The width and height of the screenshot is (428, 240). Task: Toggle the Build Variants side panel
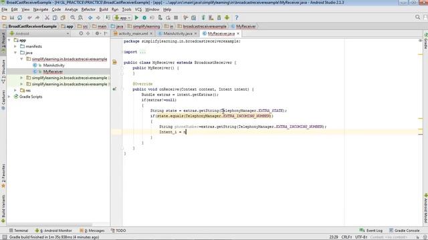coord(3,209)
